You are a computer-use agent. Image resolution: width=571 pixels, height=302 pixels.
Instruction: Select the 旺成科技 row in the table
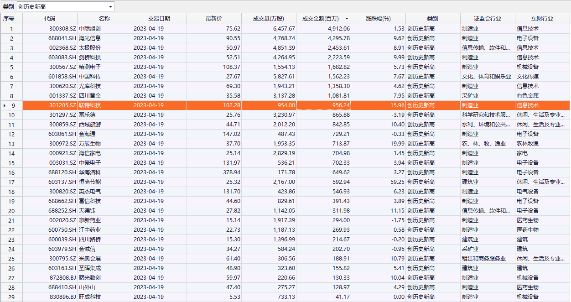[x=90, y=297]
